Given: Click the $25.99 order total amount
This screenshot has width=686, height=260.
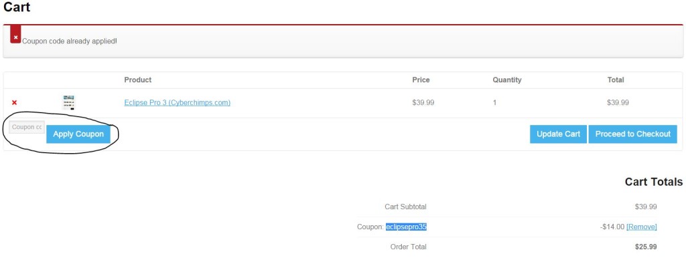Looking at the screenshot, I should 646,247.
